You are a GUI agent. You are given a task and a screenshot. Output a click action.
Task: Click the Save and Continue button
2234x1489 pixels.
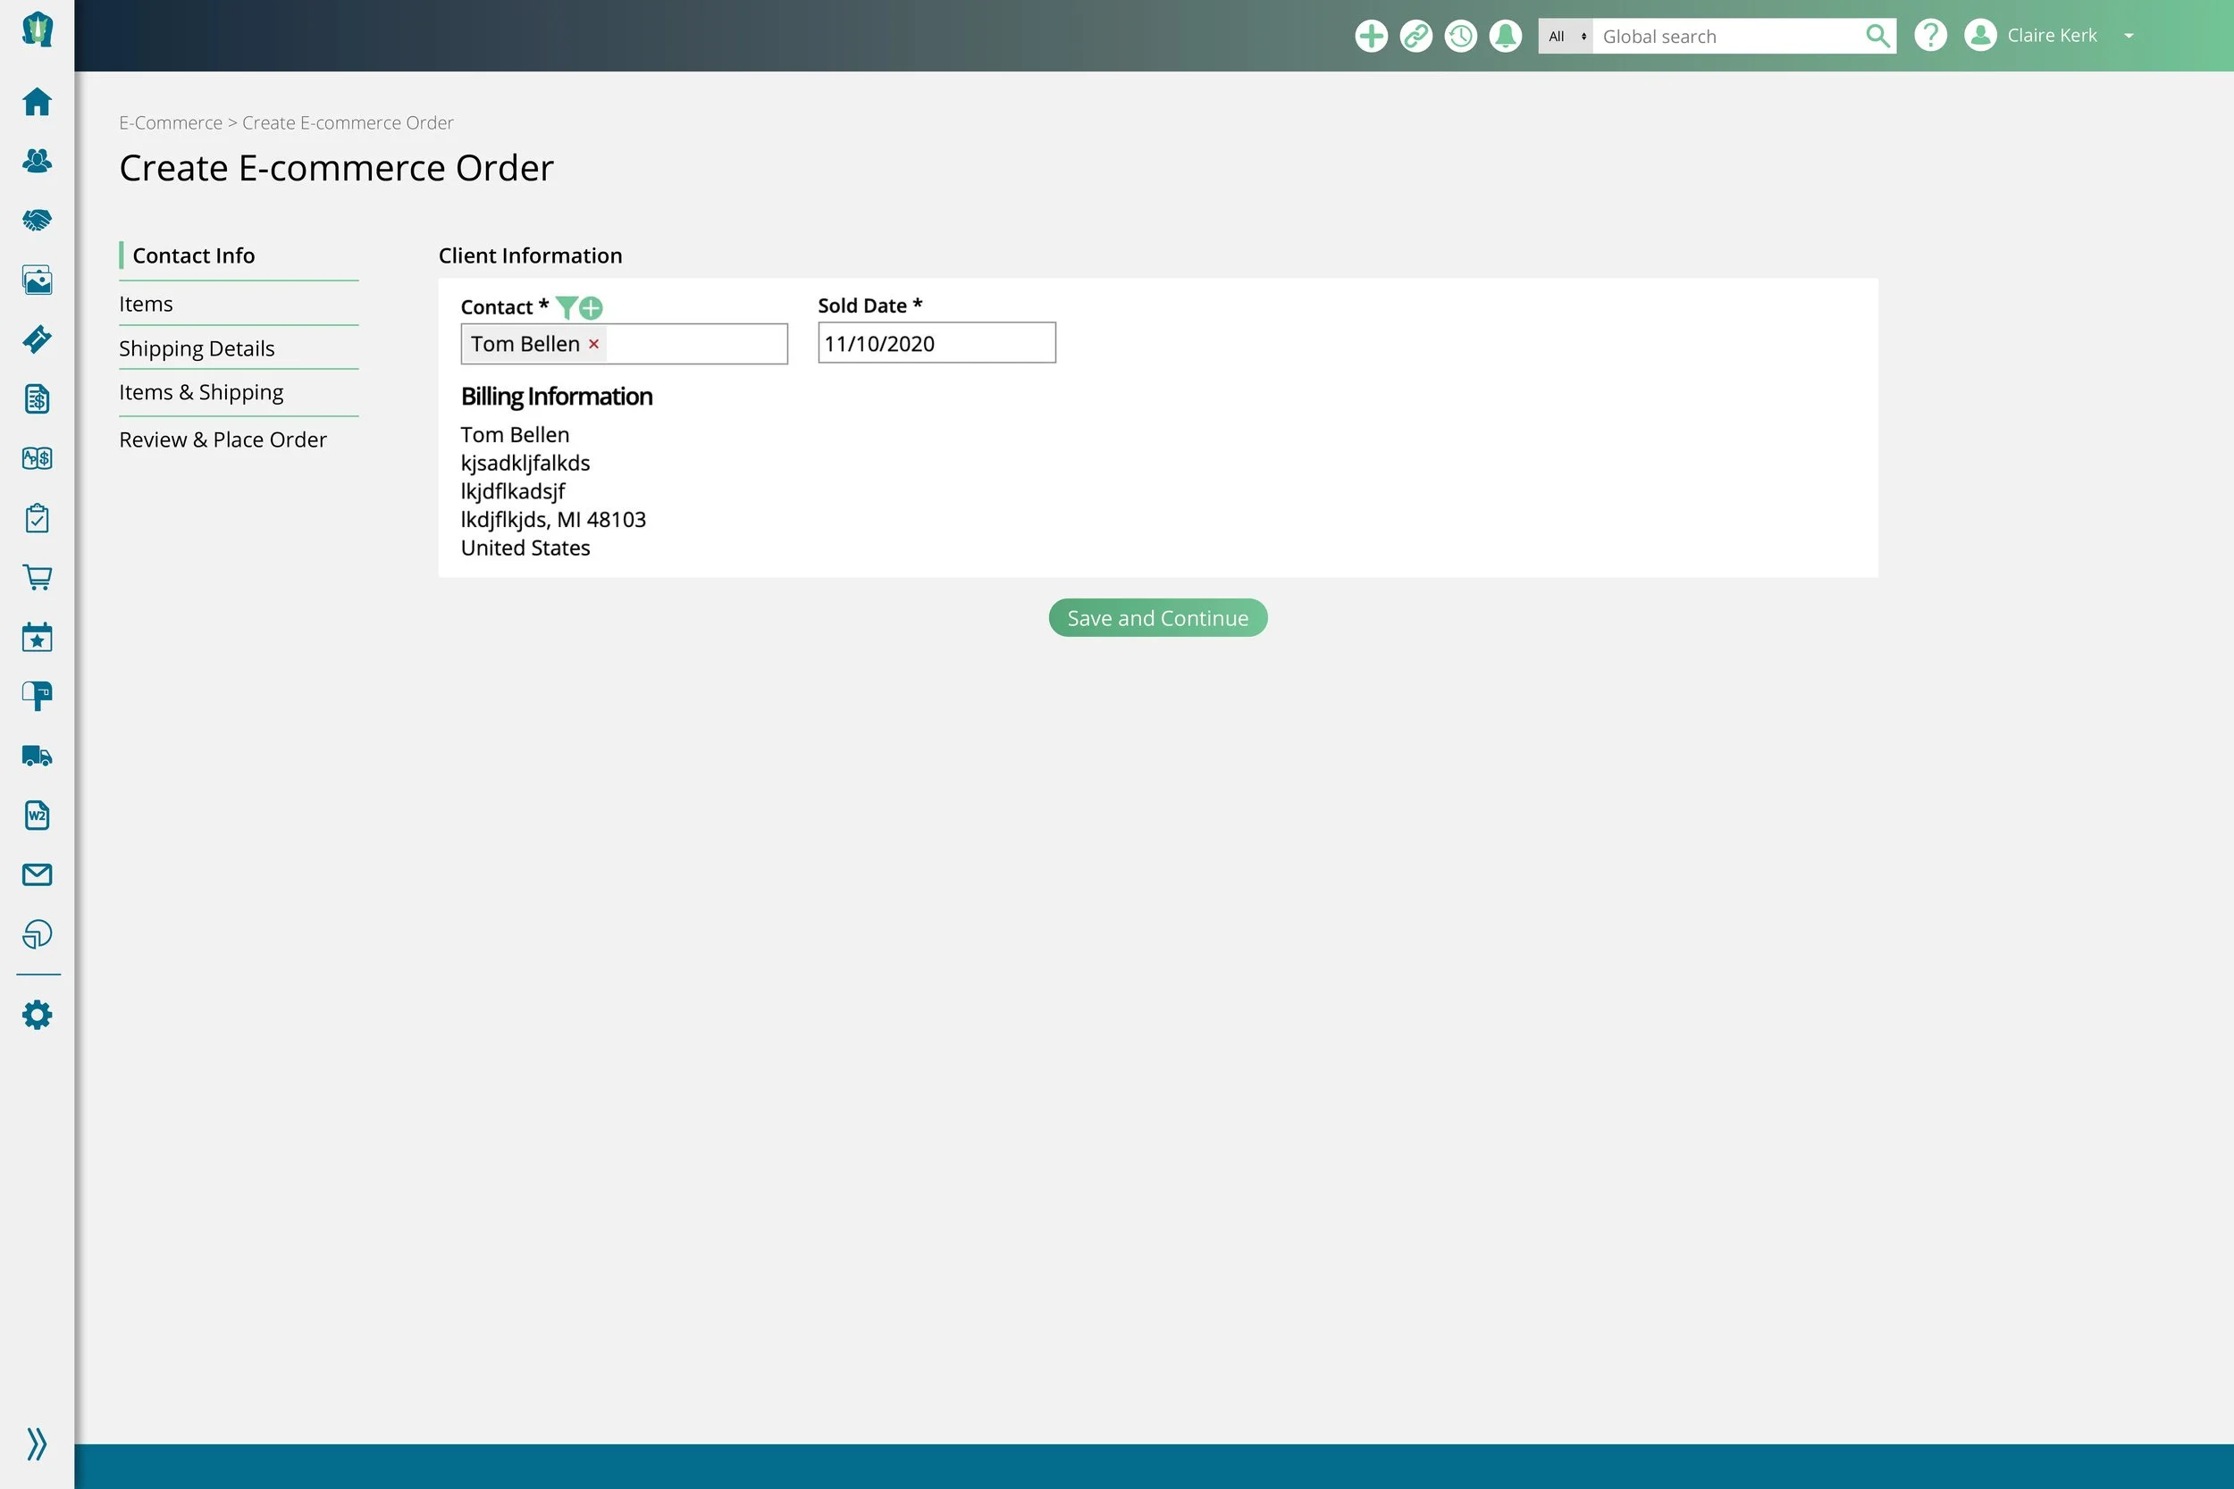[x=1157, y=618]
